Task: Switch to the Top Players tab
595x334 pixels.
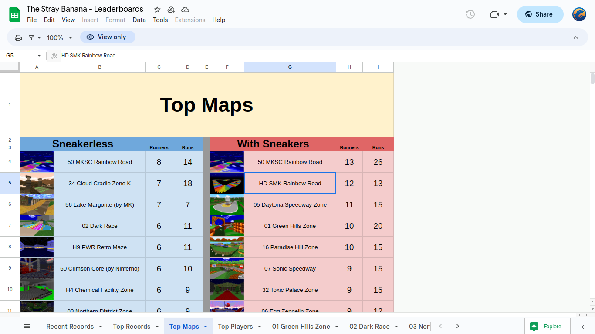Action: pos(235,327)
